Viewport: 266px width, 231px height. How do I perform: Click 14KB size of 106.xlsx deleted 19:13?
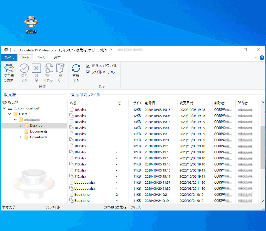(137, 122)
